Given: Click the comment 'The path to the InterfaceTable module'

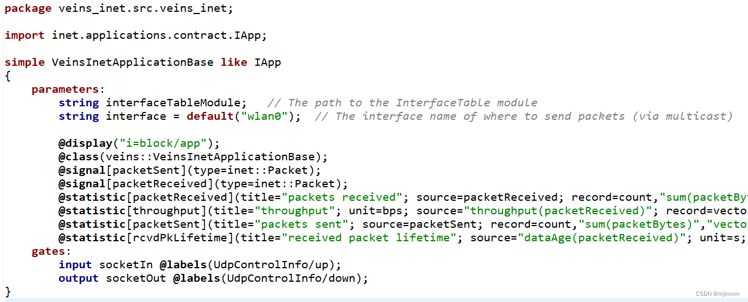Looking at the screenshot, I should click(403, 103).
